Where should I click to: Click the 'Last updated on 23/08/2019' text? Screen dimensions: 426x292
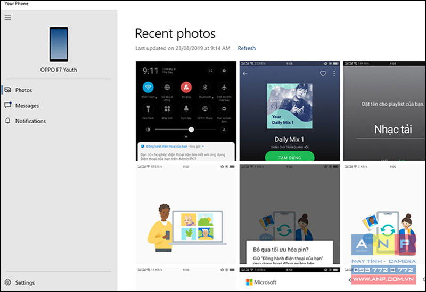183,48
